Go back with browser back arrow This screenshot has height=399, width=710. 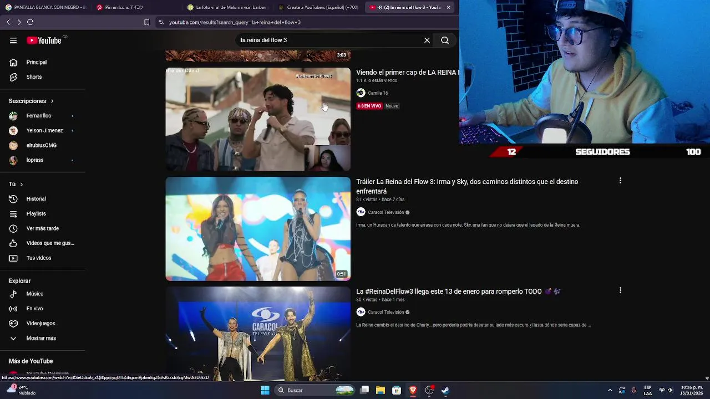pyautogui.click(x=8, y=22)
